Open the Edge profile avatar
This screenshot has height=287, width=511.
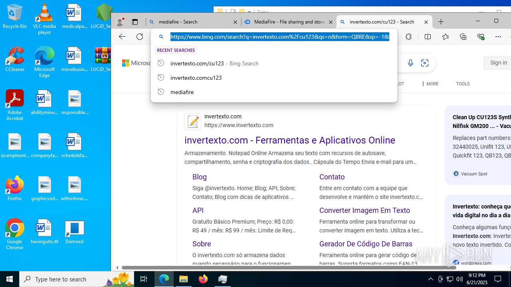click(120, 22)
